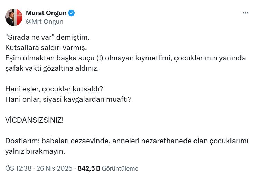
Task: Open Murat Ongun's profile picture
Action: click(14, 17)
